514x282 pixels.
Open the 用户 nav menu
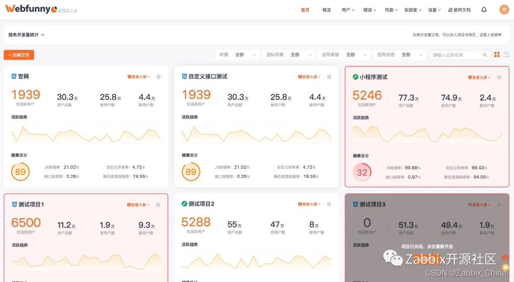pos(348,10)
